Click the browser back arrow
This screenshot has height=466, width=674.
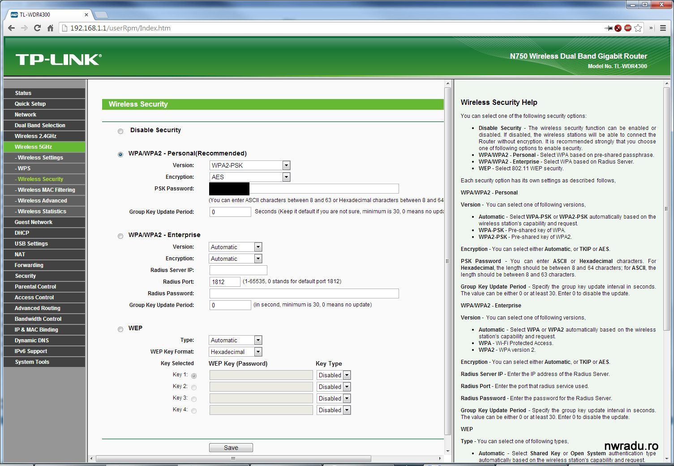[x=11, y=28]
